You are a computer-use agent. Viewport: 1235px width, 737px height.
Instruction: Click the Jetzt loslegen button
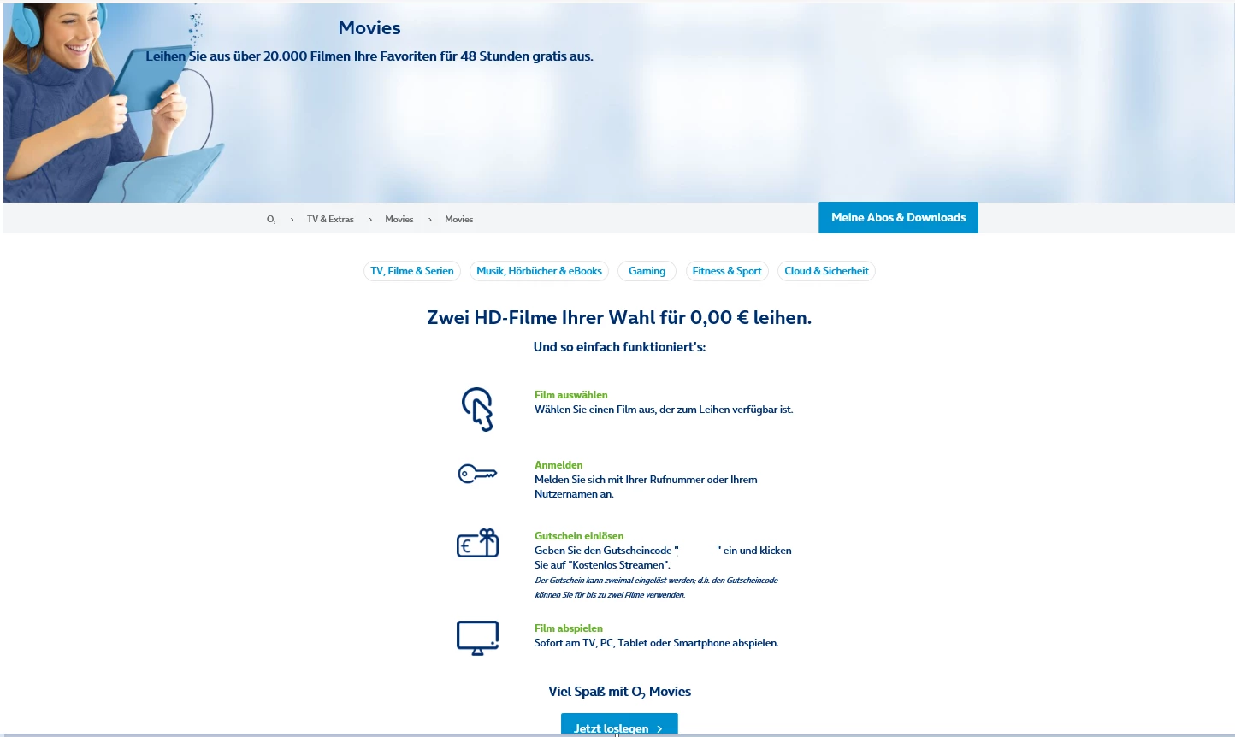(x=619, y=725)
